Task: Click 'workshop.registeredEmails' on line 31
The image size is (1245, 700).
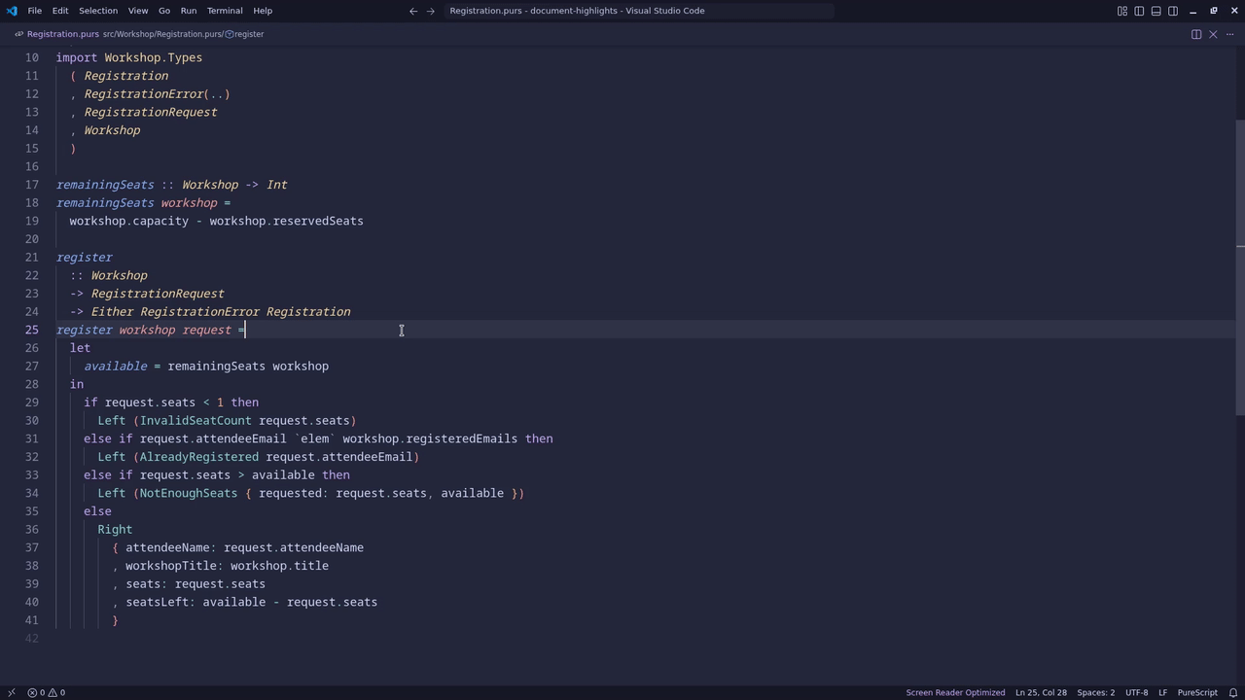Action: pos(430,438)
